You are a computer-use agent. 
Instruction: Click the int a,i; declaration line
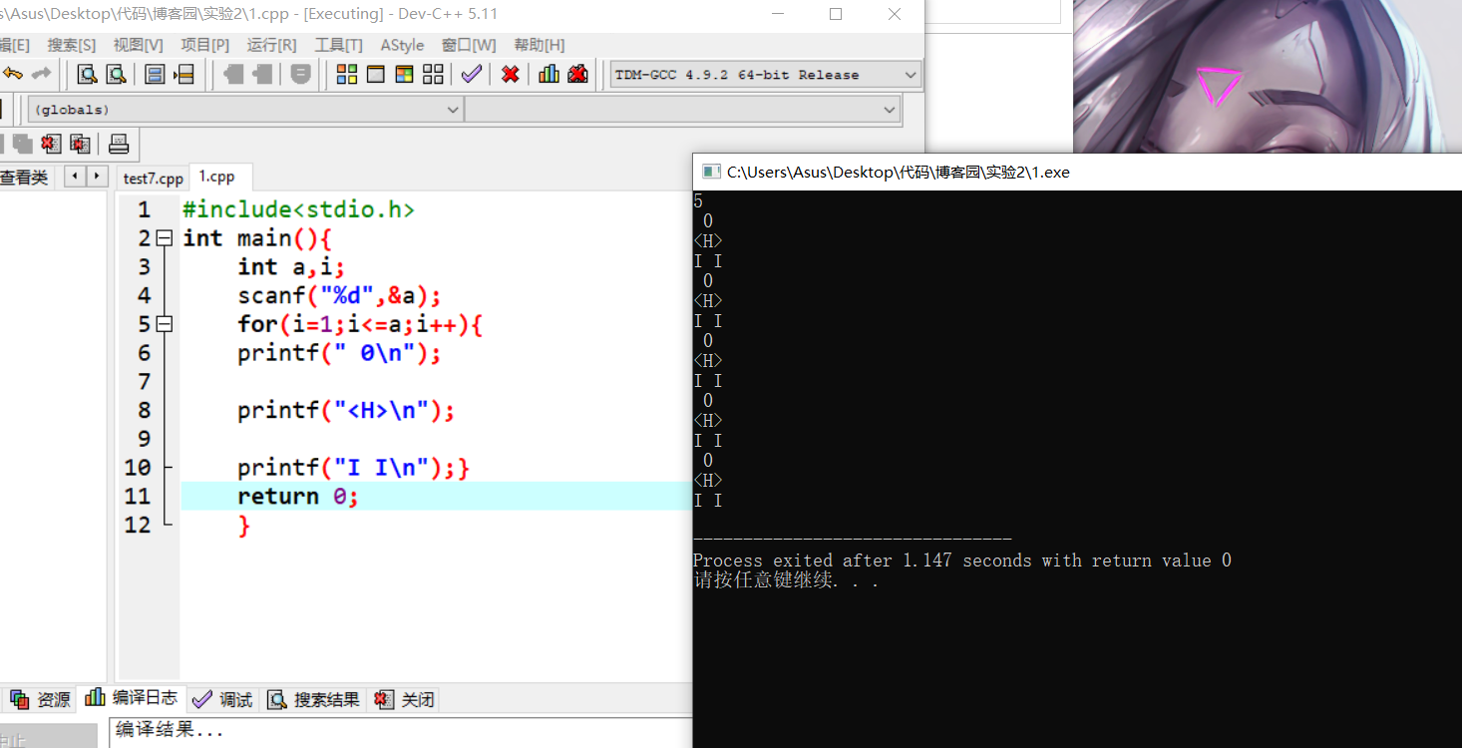coord(290,266)
